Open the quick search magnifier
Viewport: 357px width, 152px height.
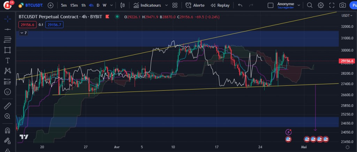(x=310, y=5)
